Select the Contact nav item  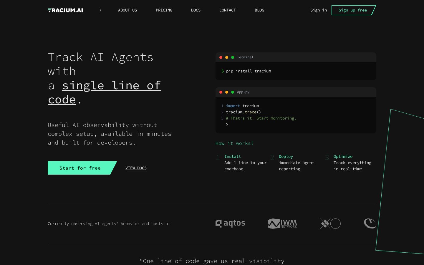(x=228, y=10)
